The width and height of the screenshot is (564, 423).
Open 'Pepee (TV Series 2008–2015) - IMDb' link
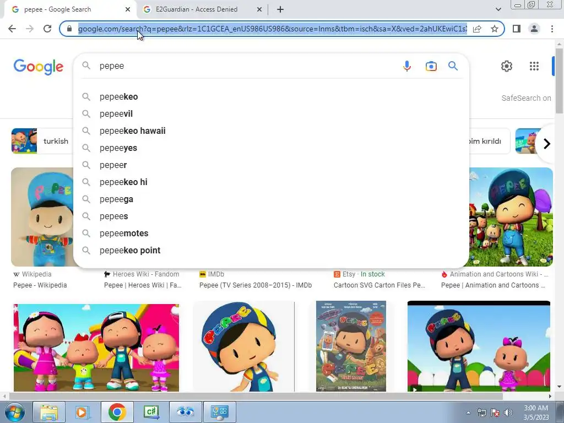[256, 285]
